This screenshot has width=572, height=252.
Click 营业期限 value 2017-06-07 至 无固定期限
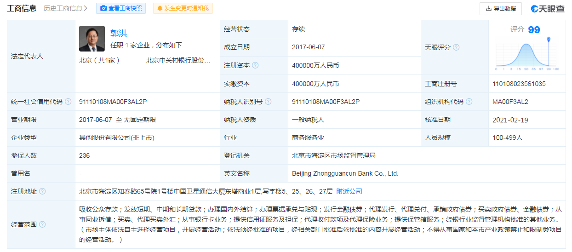point(118,120)
